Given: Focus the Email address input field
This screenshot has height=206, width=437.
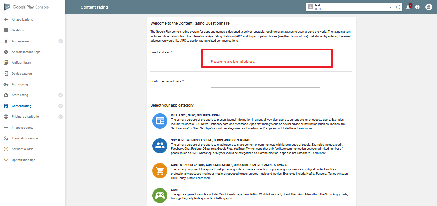Looking at the screenshot, I should tap(265, 55).
